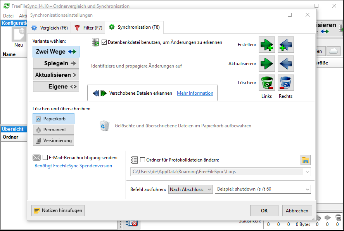344x231 pixels.
Task: Click the '0 Bytes' statistics value
Action: click(x=303, y=224)
